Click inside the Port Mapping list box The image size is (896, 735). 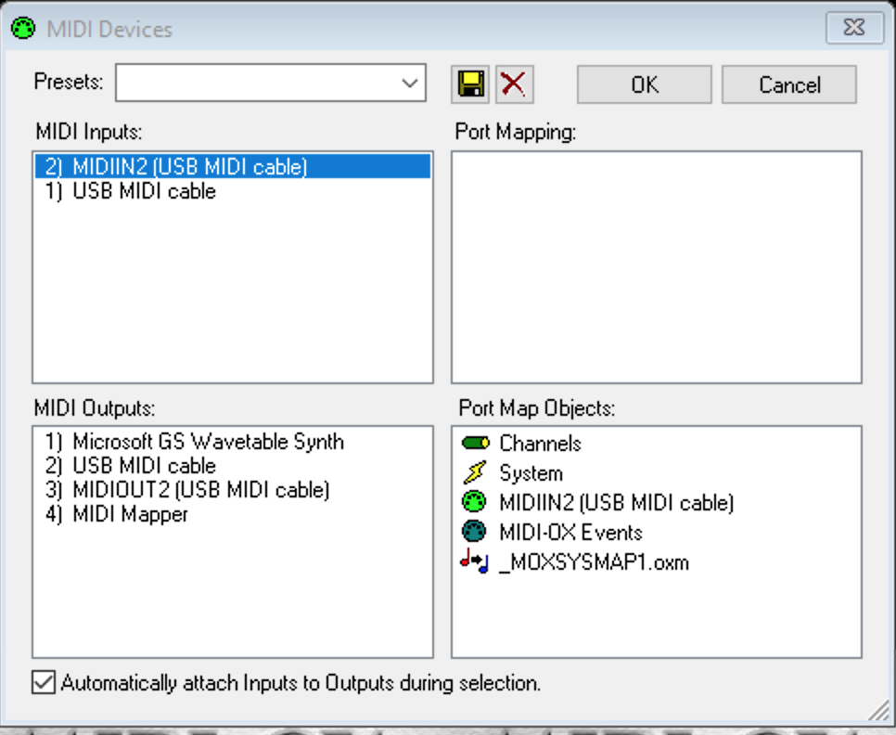pos(657,267)
